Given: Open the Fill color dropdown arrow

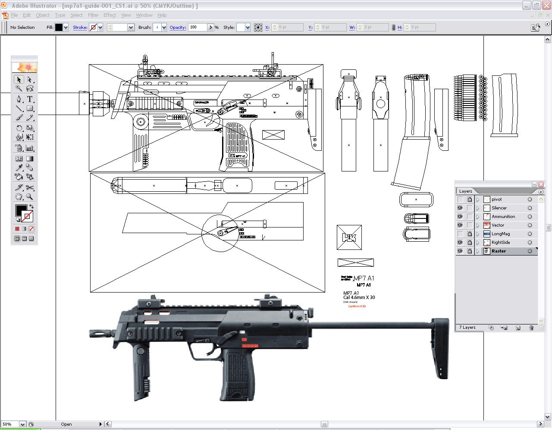Looking at the screenshot, I should 66,28.
